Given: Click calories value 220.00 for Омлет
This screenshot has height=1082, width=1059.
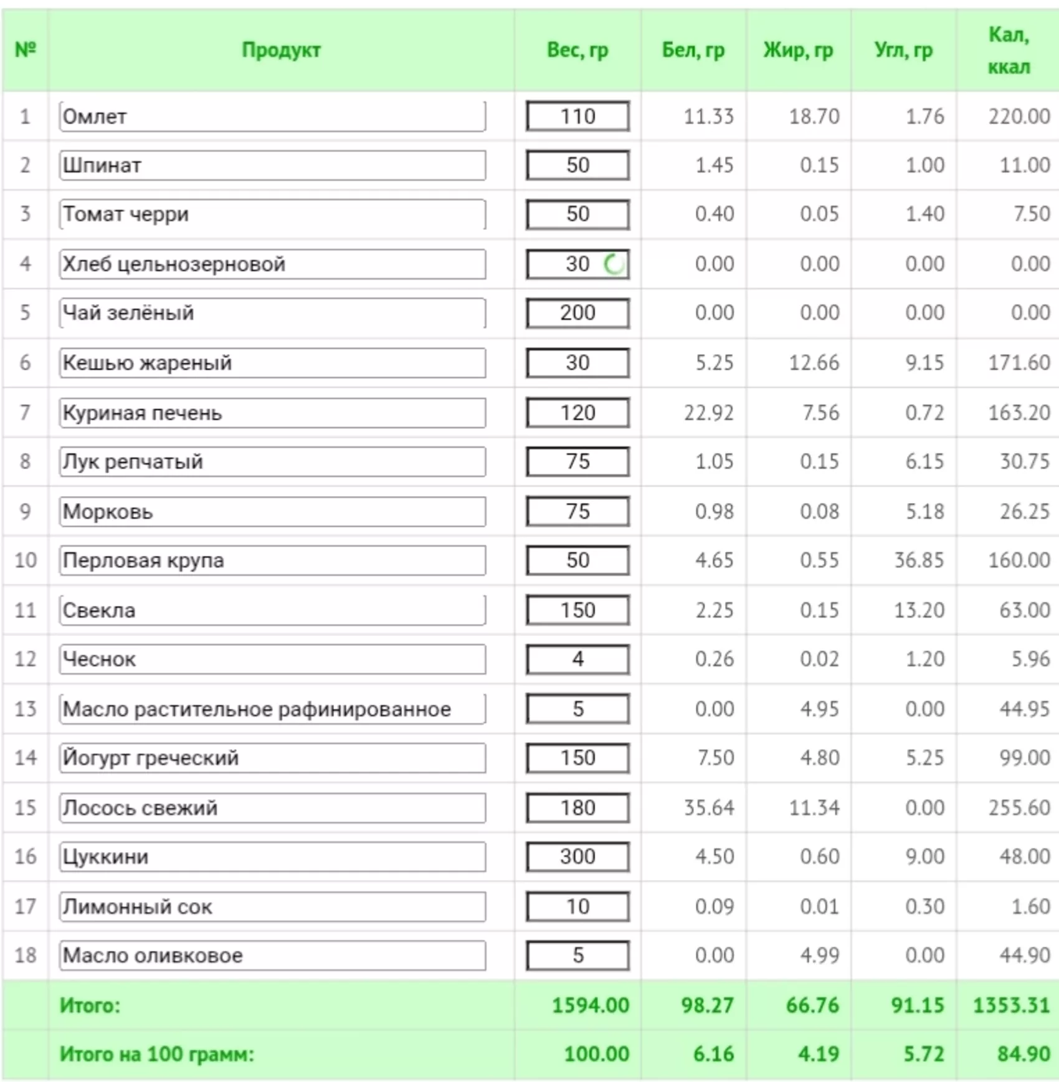Looking at the screenshot, I should click(x=1019, y=116).
